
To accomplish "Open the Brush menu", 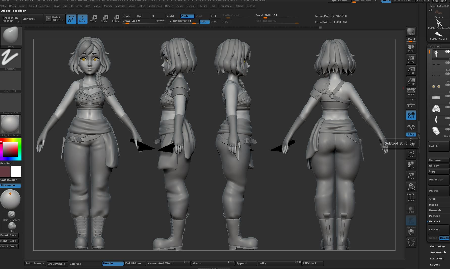I will point(12,6).
